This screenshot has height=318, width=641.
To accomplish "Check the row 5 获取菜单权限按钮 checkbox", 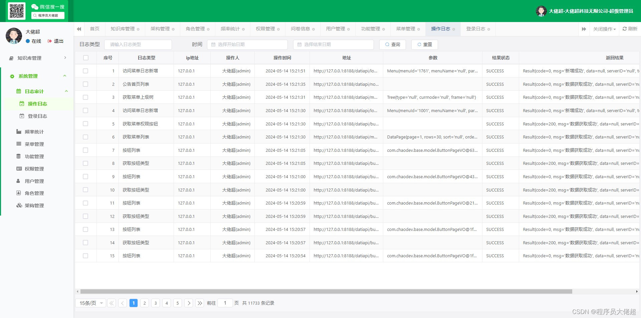I will click(x=85, y=124).
